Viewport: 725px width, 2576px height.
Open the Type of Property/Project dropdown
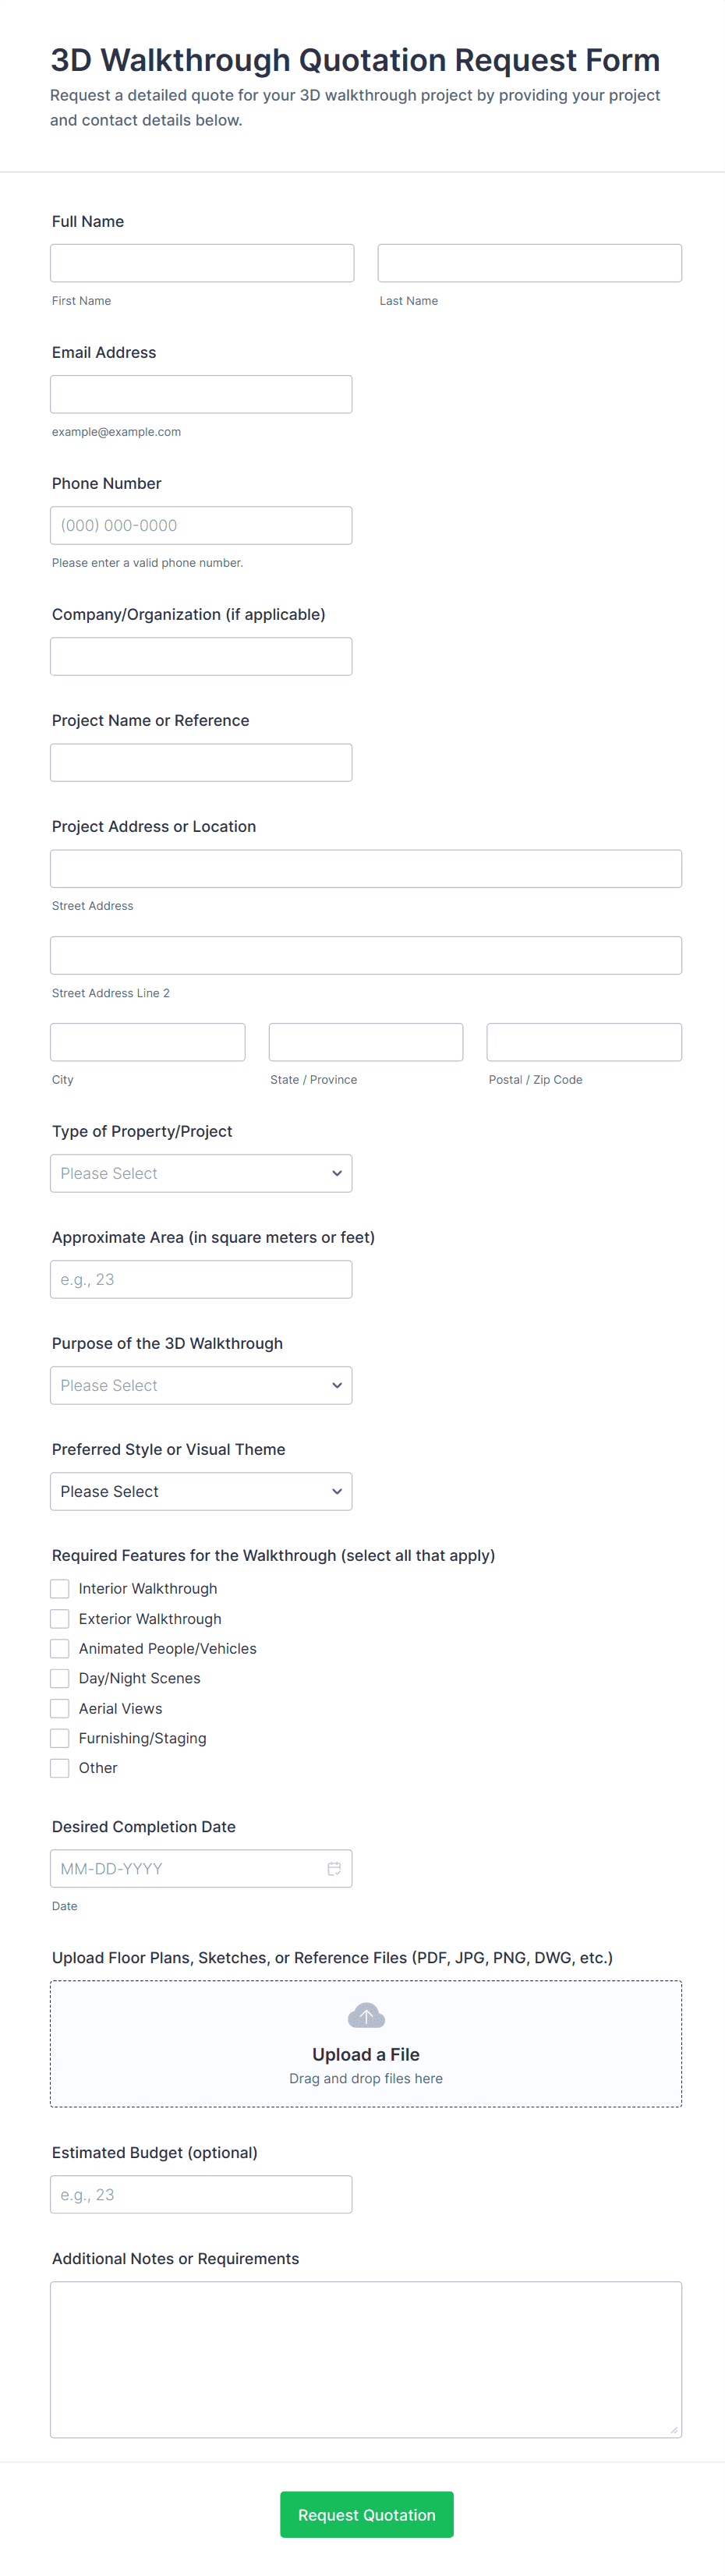click(x=201, y=1173)
